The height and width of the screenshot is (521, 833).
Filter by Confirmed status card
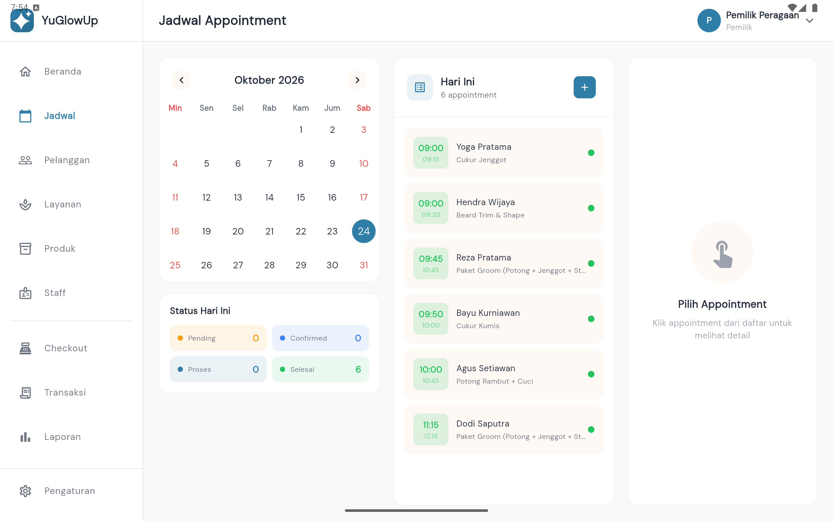pos(321,338)
